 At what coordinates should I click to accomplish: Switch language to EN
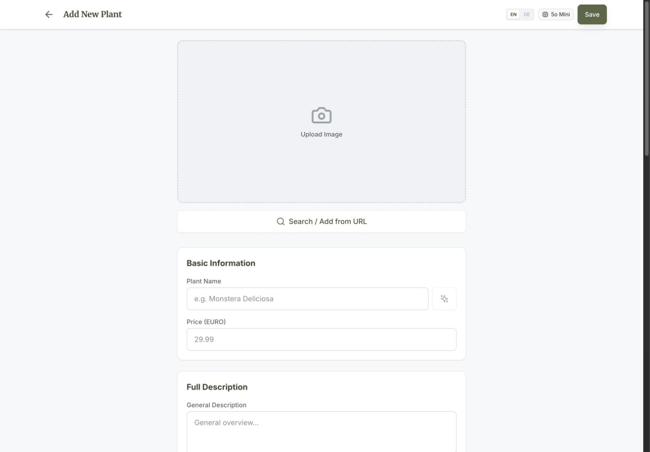[x=514, y=15]
